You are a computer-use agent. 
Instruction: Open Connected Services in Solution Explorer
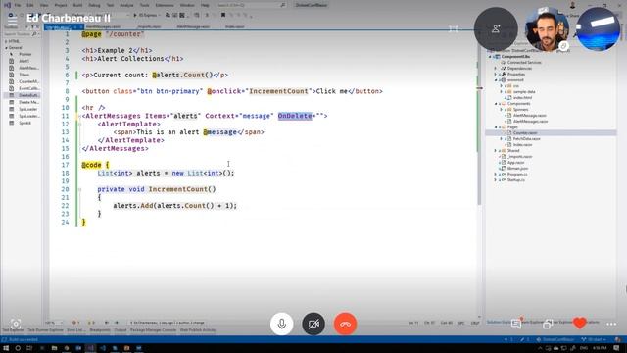point(524,63)
